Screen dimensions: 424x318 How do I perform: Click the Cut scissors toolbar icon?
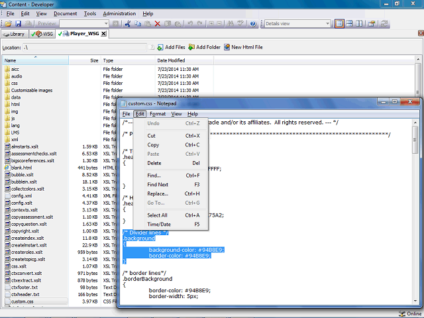coord(128,24)
